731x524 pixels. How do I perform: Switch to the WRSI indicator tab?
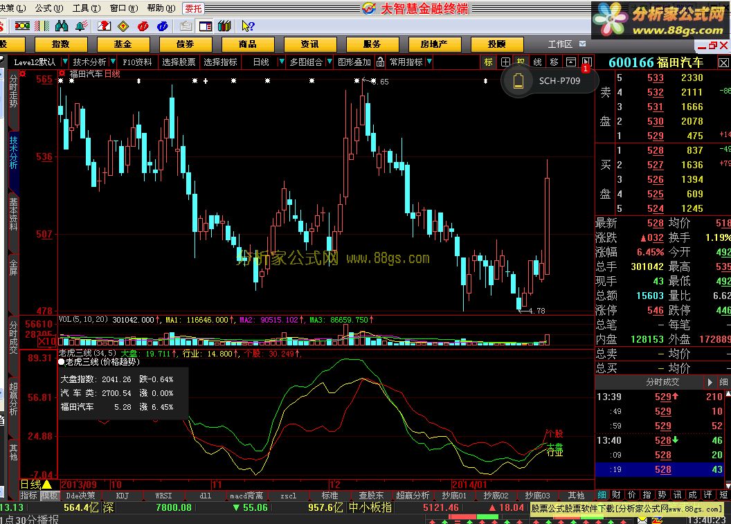163,496
